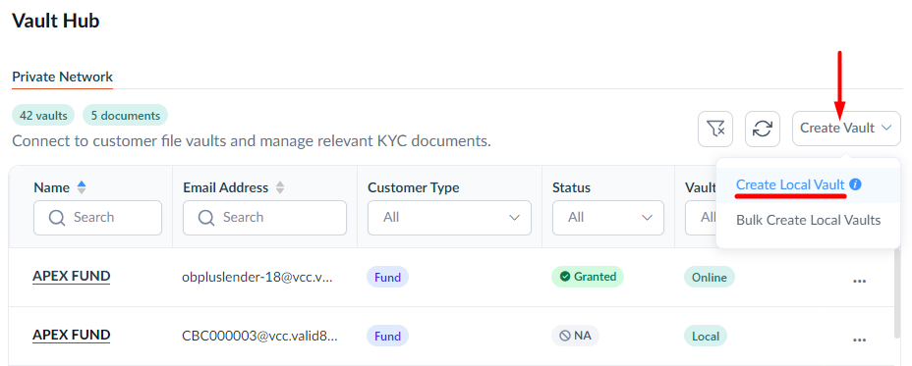Sort by Name column arrows
This screenshot has height=366, width=912.
click(x=82, y=187)
